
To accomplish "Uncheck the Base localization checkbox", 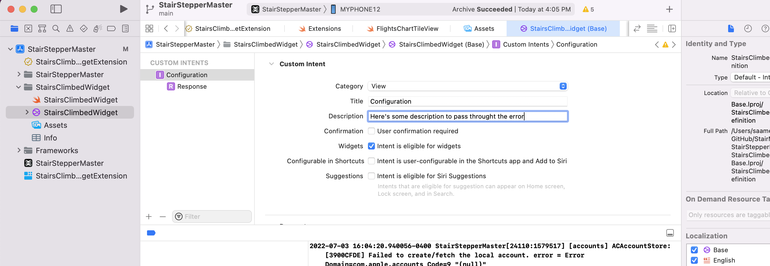I will pos(694,250).
